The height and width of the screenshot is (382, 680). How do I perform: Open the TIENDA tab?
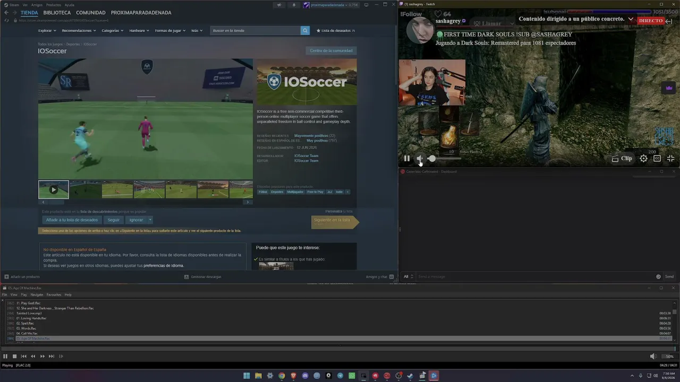(29, 13)
